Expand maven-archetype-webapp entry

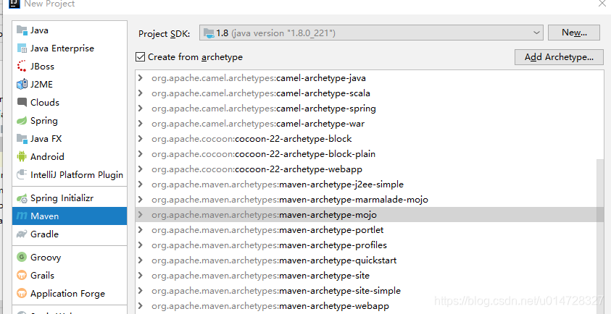141,305
